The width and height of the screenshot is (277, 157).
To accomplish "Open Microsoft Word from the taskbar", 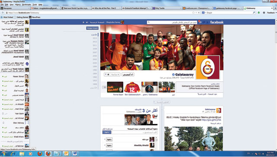I will [x=75, y=154].
